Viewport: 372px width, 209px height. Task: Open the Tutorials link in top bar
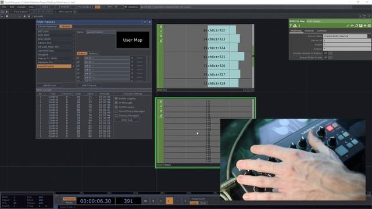coord(85,7)
